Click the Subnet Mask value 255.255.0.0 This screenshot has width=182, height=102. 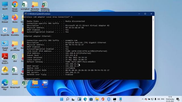tap(71, 56)
